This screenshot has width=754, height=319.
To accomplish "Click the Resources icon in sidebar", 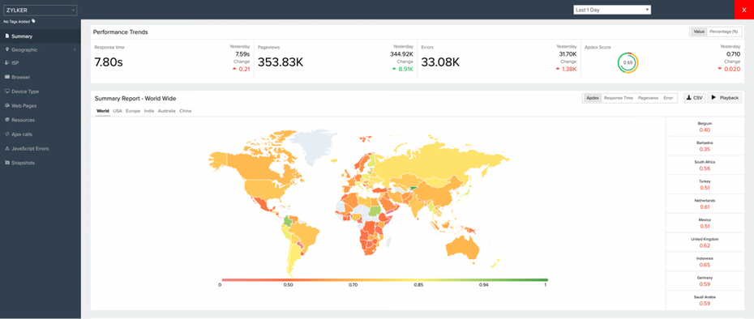I will tap(7, 120).
